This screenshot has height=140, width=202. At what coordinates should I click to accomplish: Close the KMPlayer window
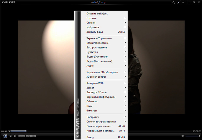[199, 2]
